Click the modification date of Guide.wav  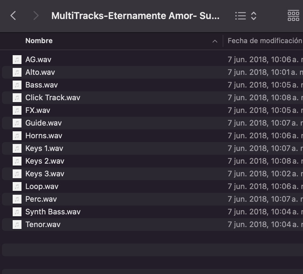(x=265, y=123)
